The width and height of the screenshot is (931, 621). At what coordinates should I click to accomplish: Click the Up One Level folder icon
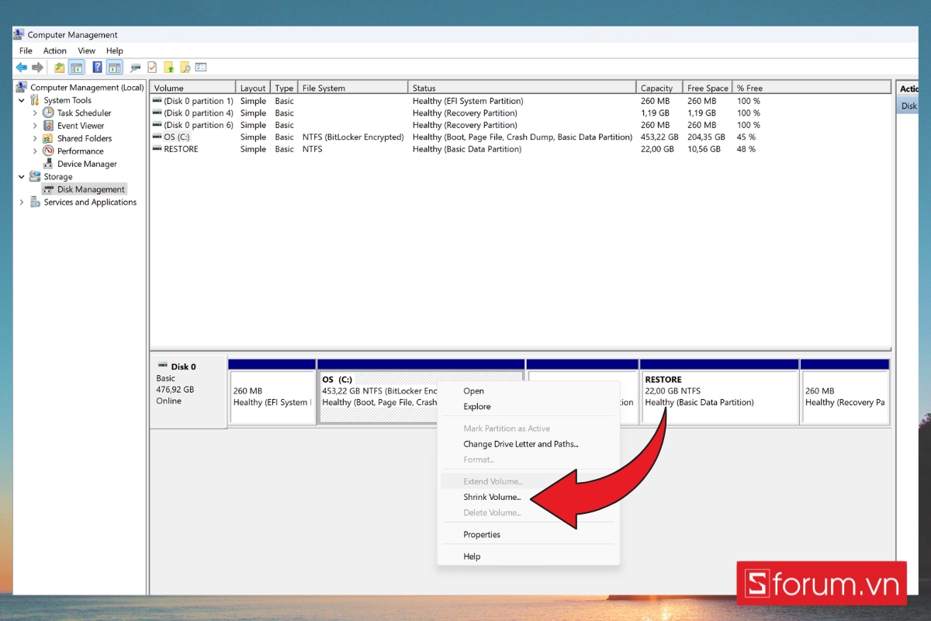pyautogui.click(x=60, y=68)
